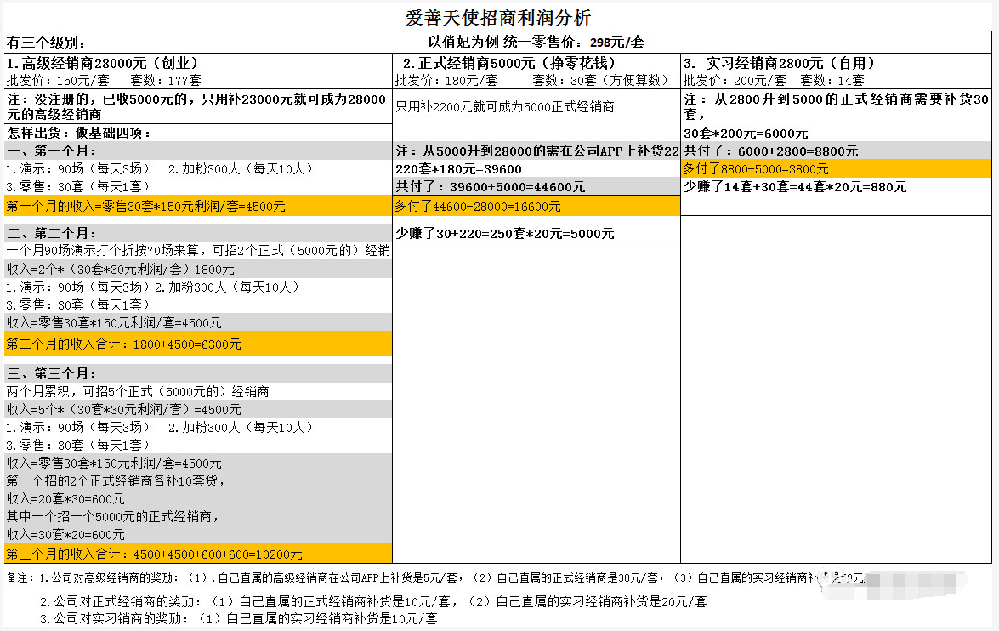Click the 少赚了 44套 880元 cell

(x=795, y=187)
